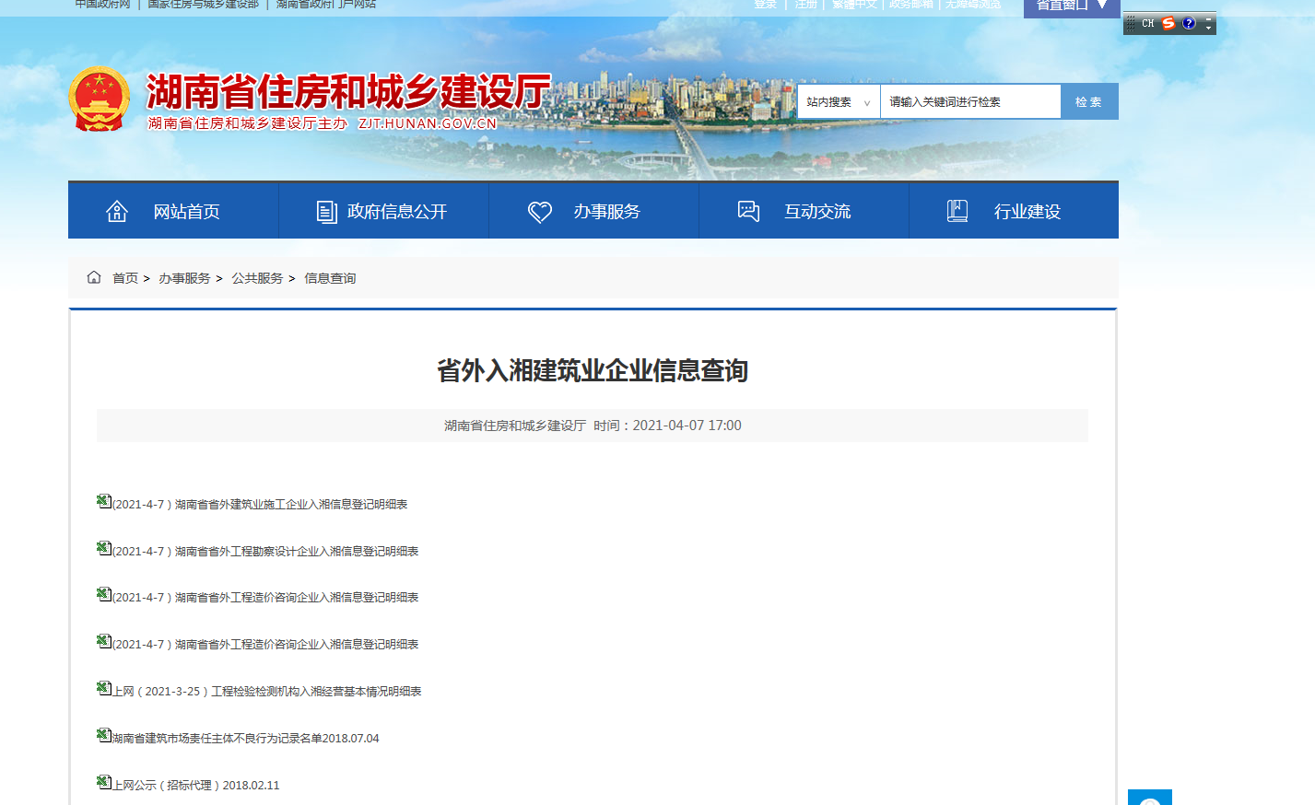
Task: Open the 站内搜索 scope dropdown
Action: tap(839, 102)
